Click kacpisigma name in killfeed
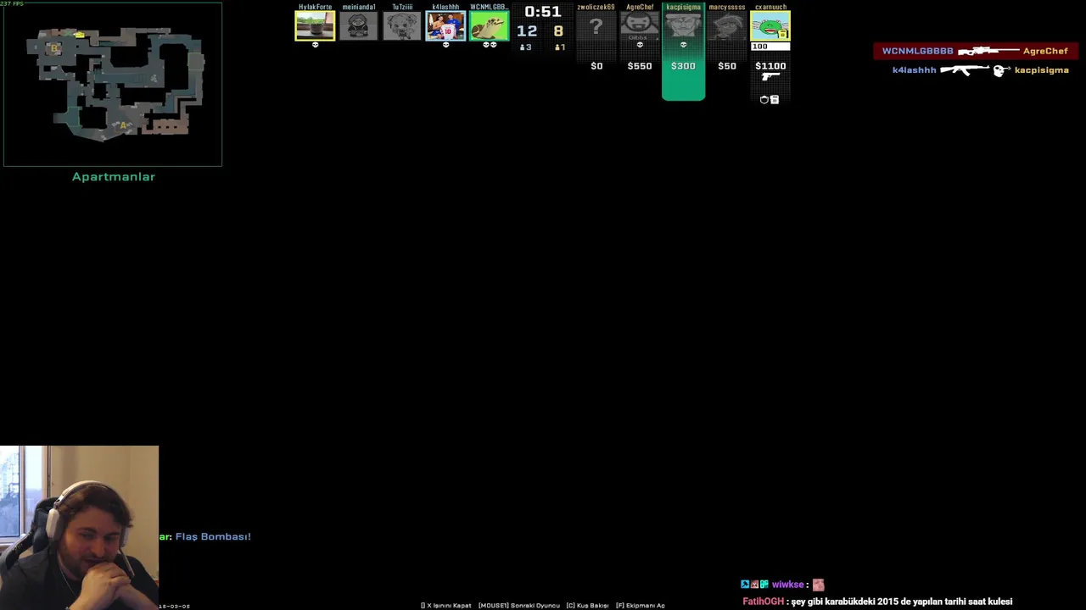 click(x=1041, y=70)
